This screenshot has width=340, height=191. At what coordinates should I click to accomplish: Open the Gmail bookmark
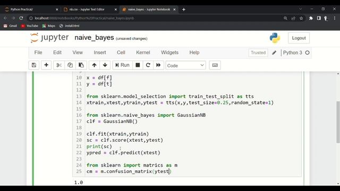(10, 26)
